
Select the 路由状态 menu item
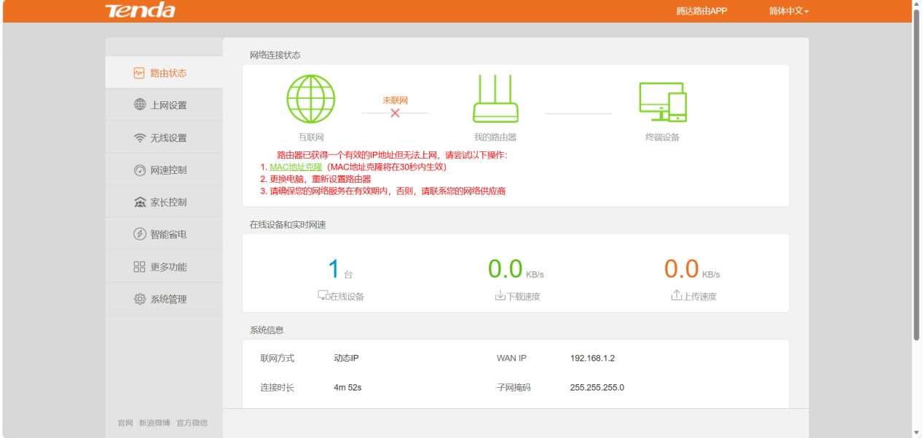click(x=164, y=73)
